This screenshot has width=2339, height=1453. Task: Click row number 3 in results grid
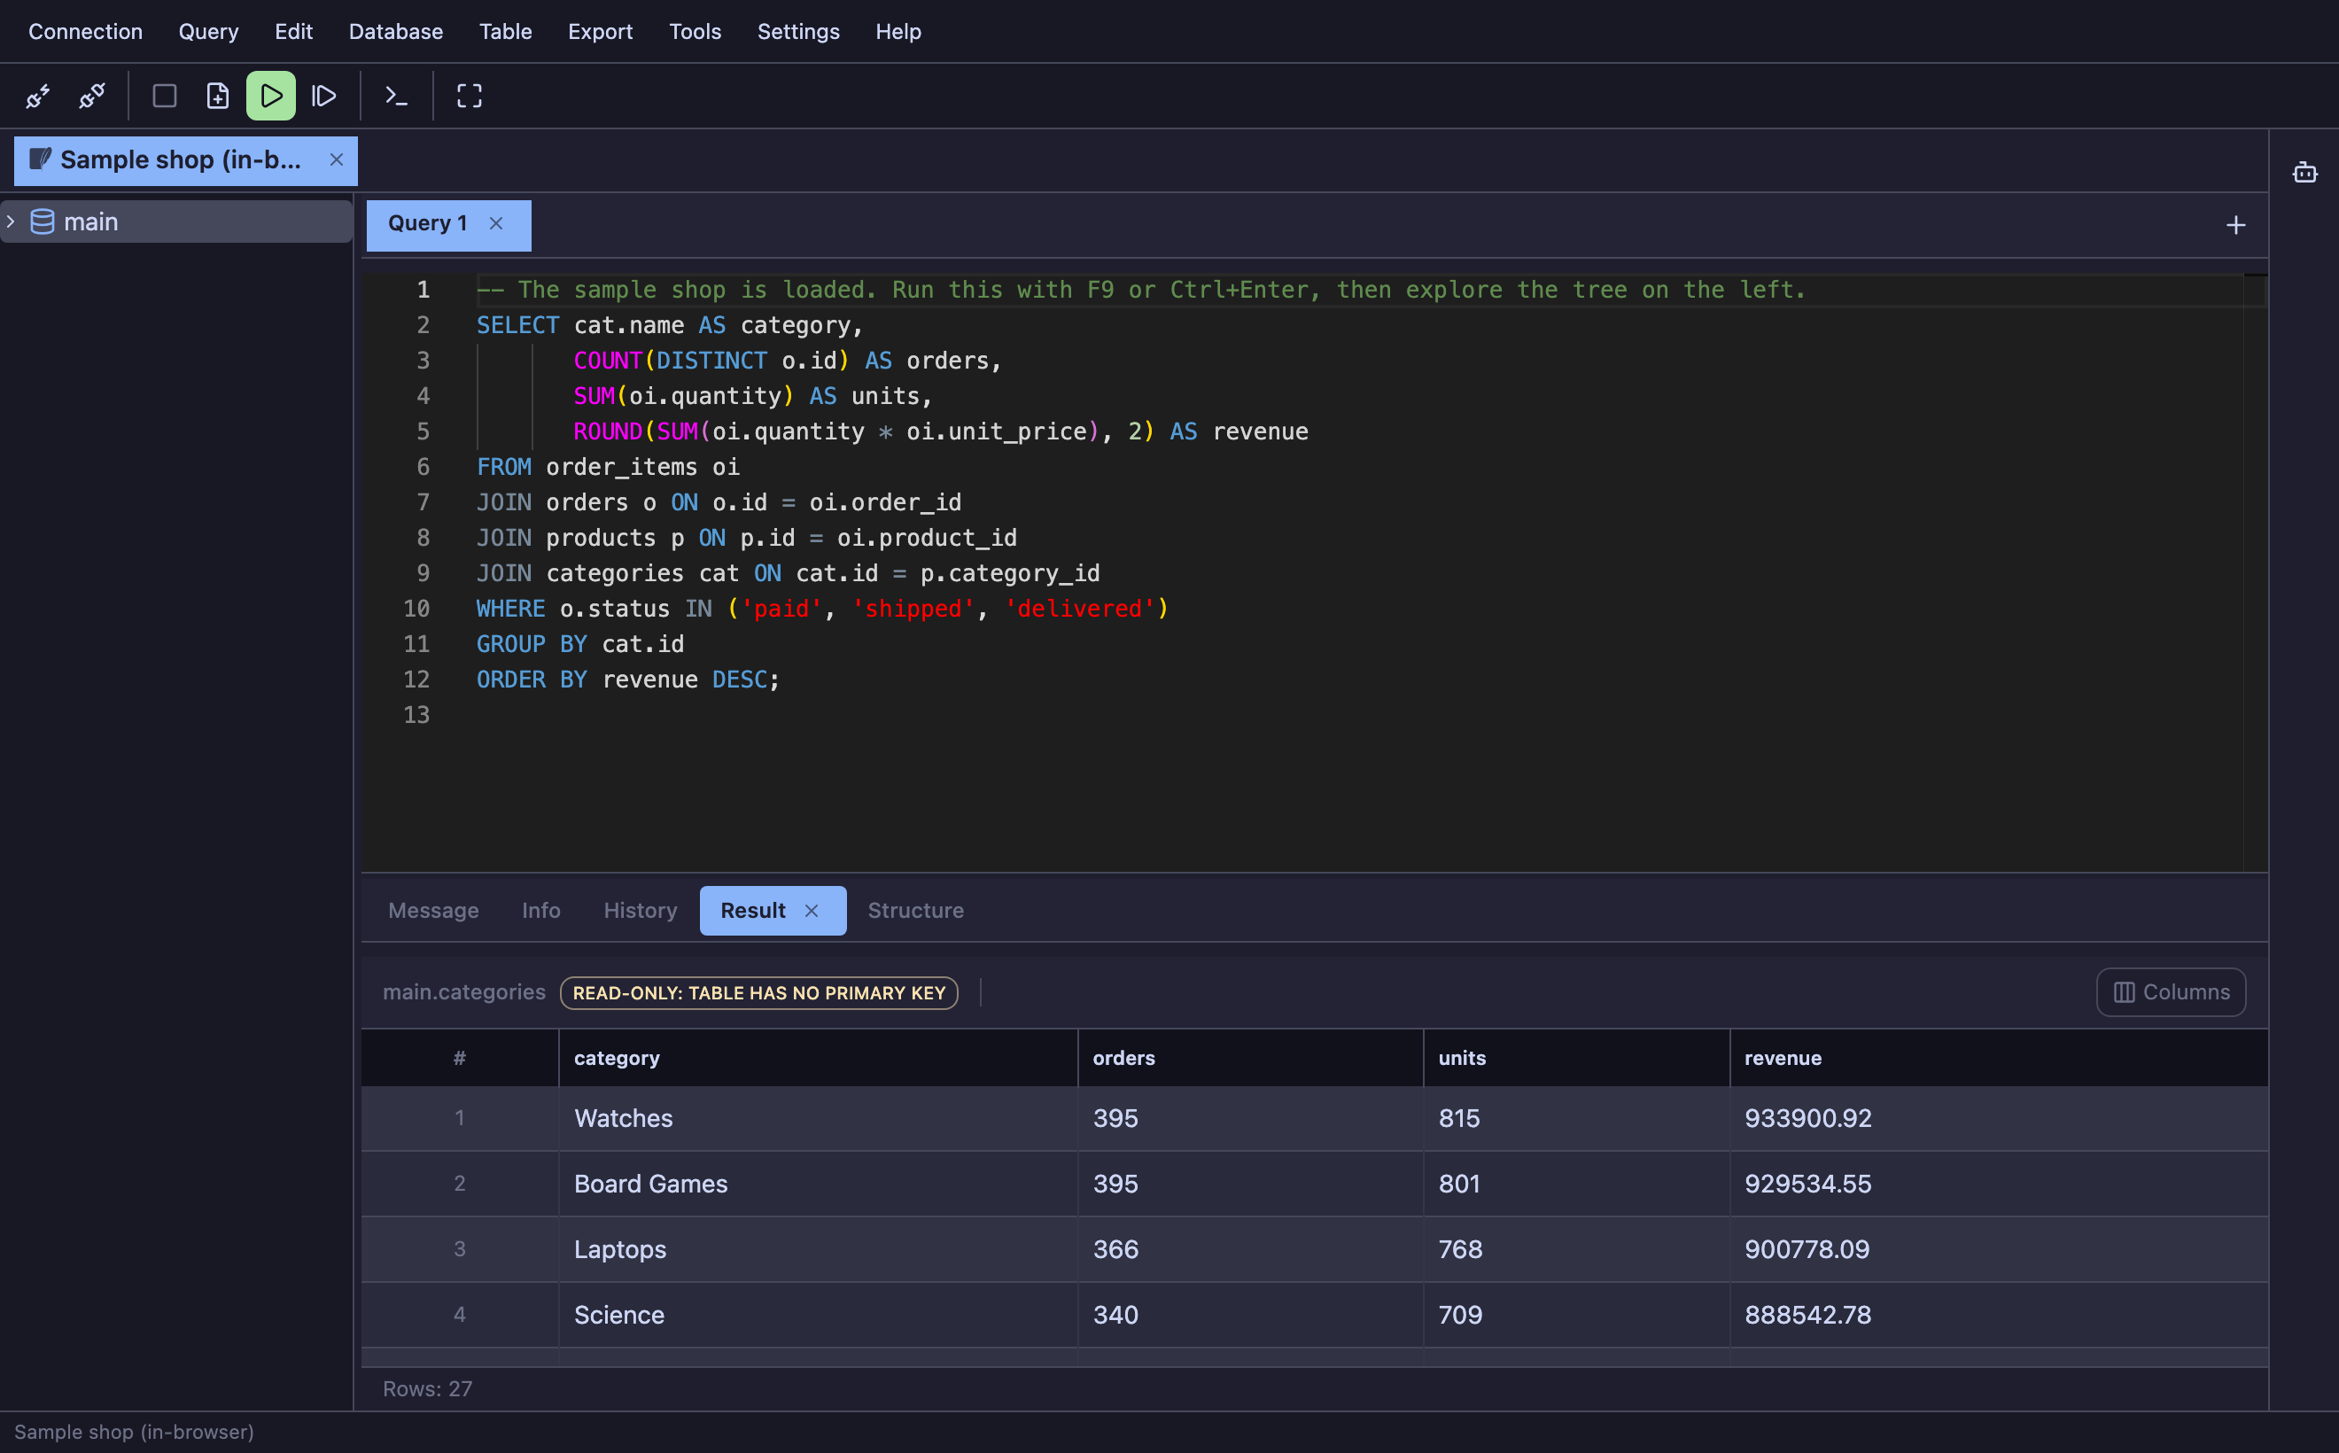tap(461, 1249)
